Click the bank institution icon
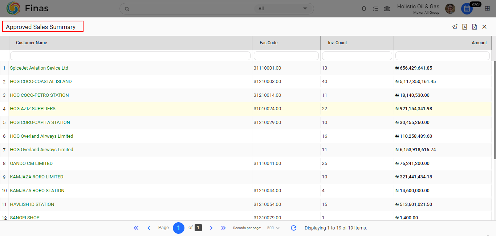496x236 pixels. pos(387,9)
